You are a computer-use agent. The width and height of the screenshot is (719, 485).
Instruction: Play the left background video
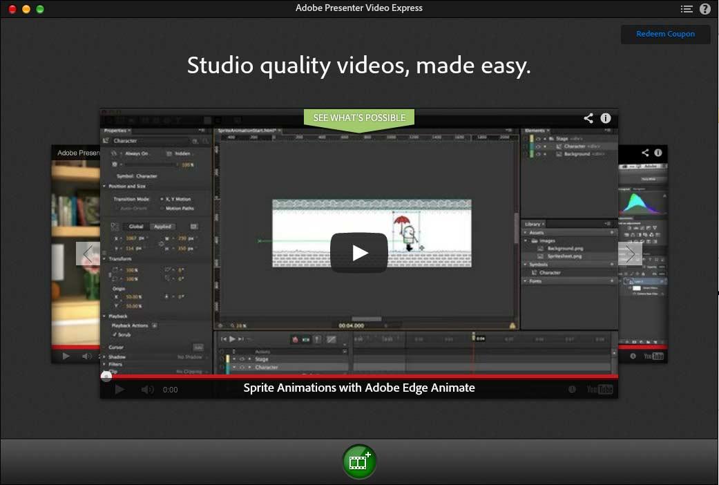66,356
